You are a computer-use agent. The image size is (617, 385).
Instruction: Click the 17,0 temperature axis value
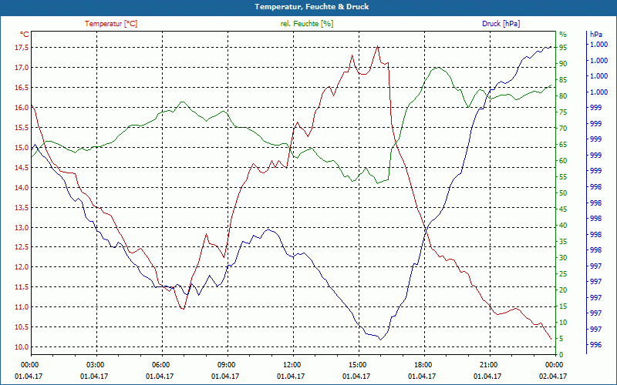pyautogui.click(x=22, y=68)
